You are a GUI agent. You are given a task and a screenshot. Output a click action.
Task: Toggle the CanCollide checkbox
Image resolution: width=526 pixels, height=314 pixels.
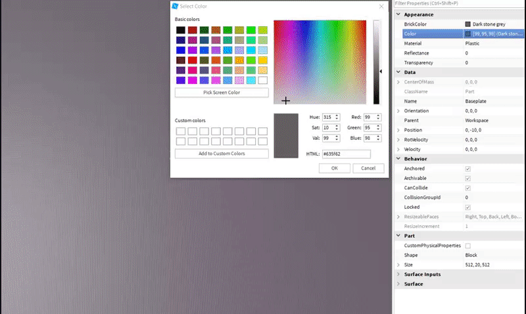click(x=467, y=188)
